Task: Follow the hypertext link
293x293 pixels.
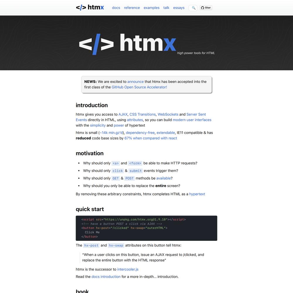Action: click(197, 194)
